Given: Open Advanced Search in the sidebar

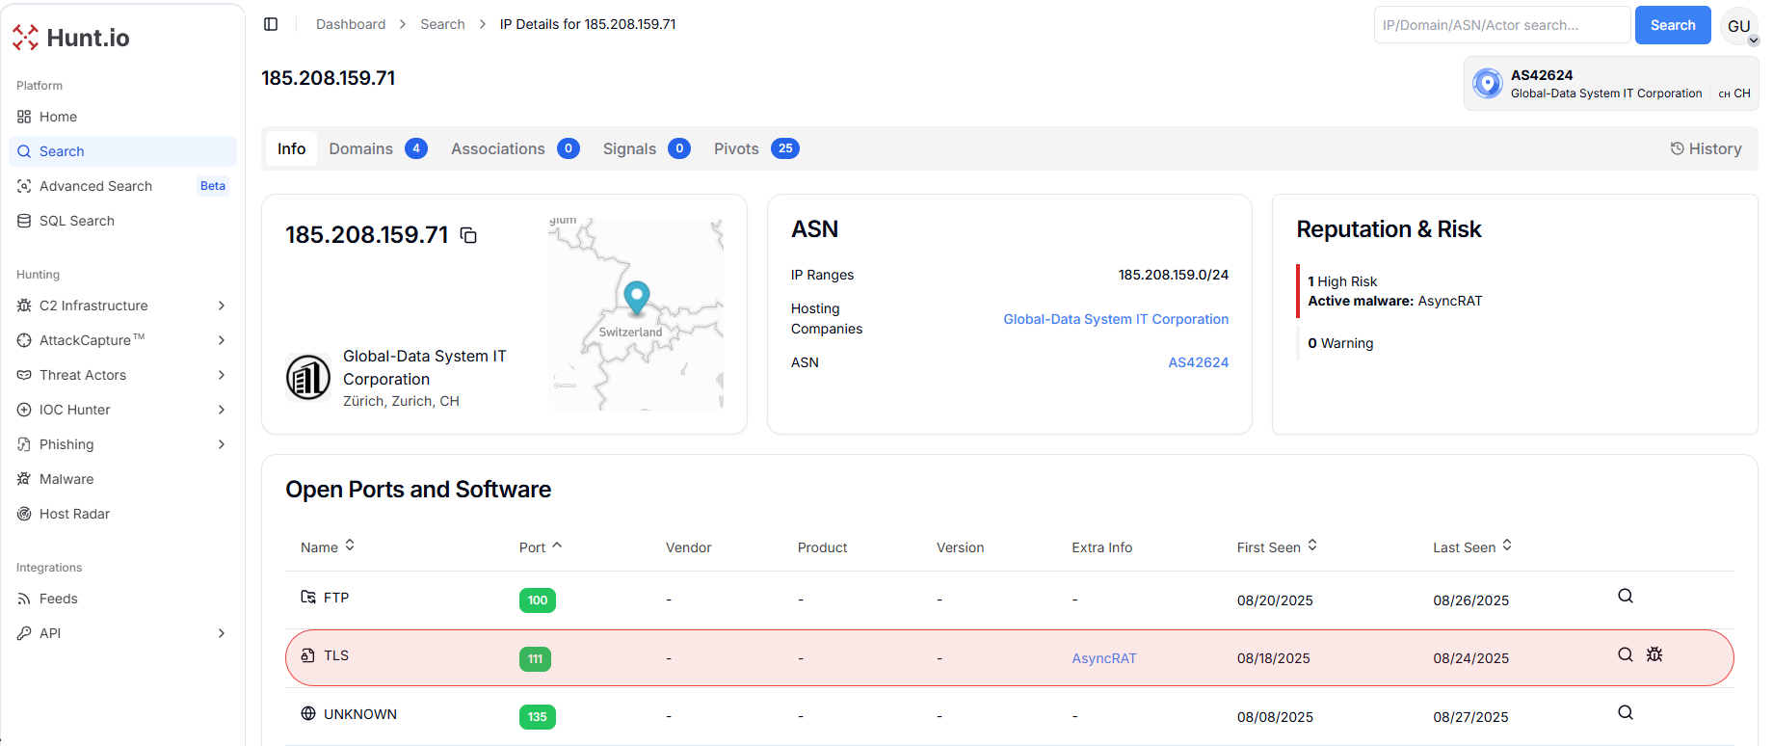Looking at the screenshot, I should click(x=122, y=186).
